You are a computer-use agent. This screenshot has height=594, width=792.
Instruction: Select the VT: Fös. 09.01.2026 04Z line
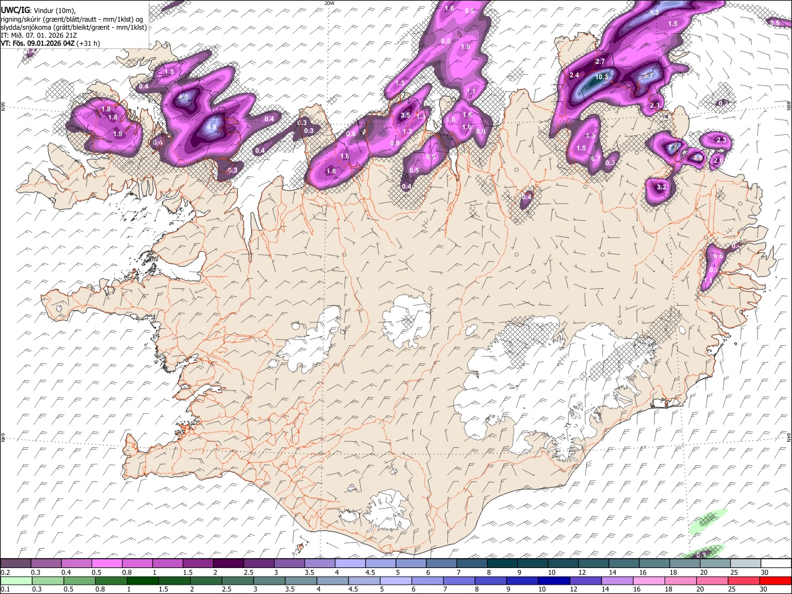(x=51, y=43)
